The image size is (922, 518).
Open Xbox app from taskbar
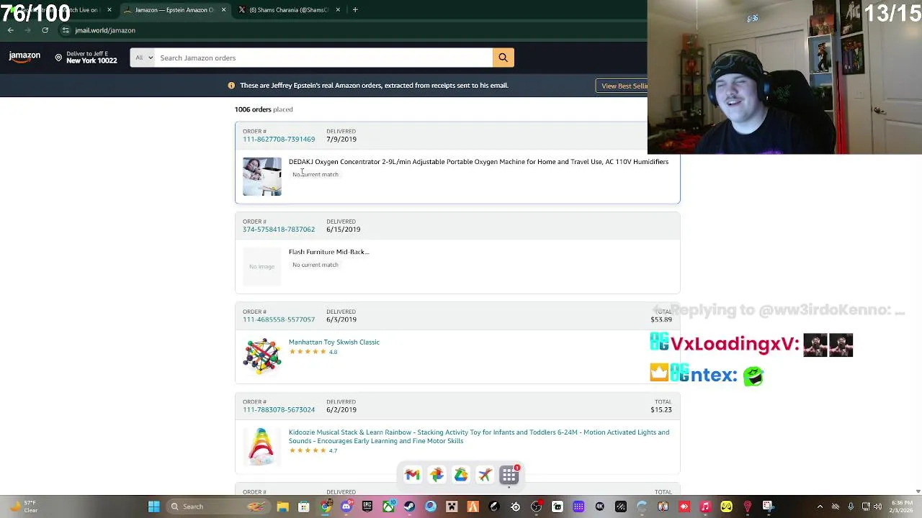[388, 506]
